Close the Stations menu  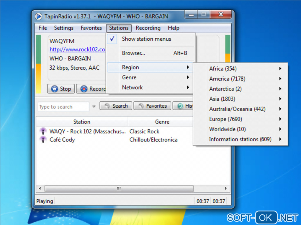tap(119, 28)
